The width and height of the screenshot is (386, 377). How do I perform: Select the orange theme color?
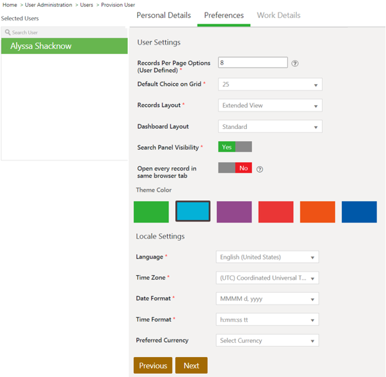(317, 212)
